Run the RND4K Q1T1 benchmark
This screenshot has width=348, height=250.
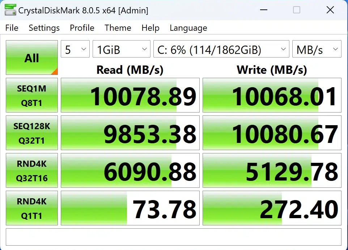32,208
